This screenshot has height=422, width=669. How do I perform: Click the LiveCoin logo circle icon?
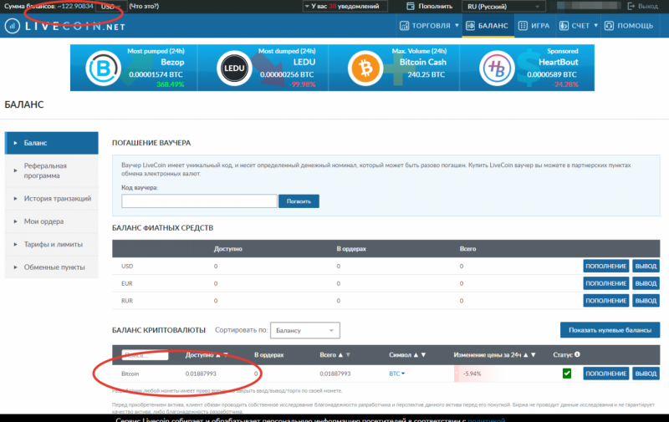click(13, 26)
